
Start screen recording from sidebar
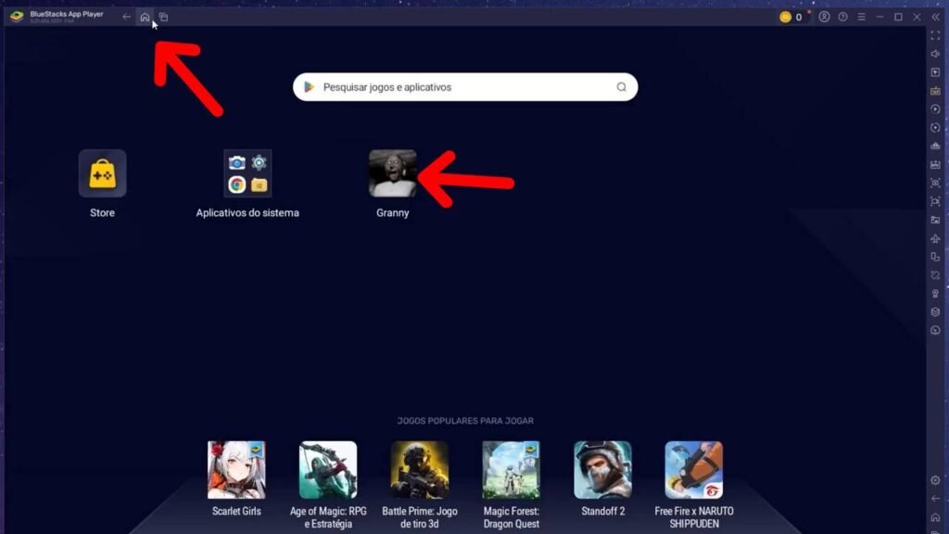tap(935, 201)
